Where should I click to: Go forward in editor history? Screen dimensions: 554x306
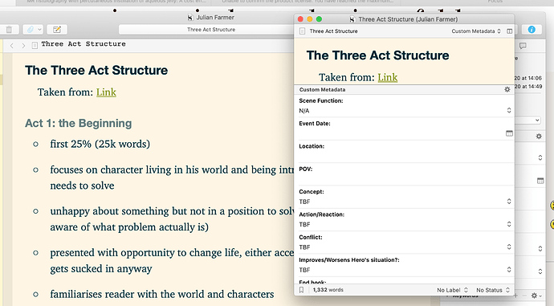click(23, 46)
